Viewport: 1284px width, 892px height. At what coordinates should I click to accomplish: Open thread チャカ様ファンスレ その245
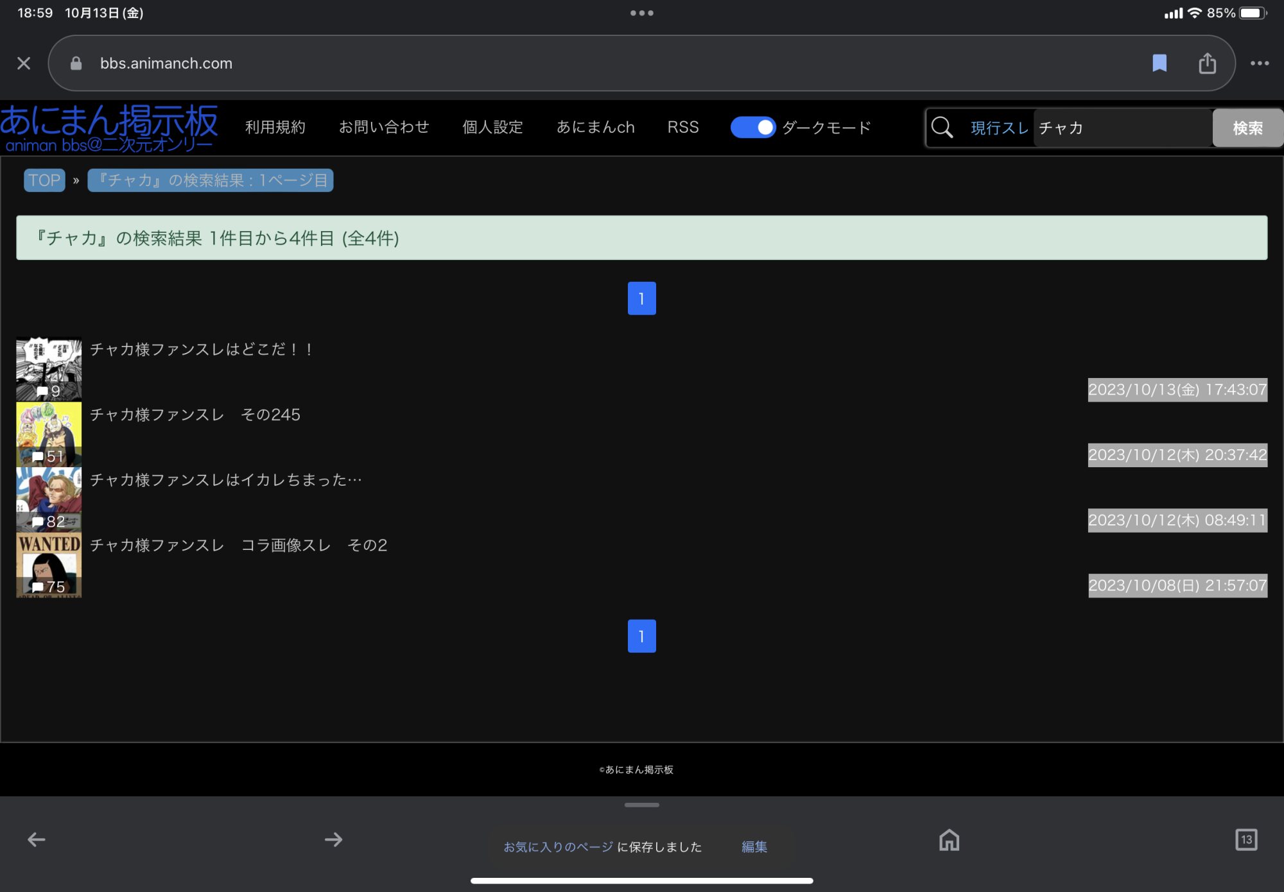click(195, 415)
